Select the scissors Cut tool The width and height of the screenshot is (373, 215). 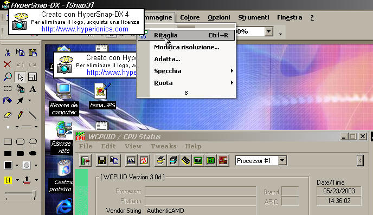click(x=8, y=53)
